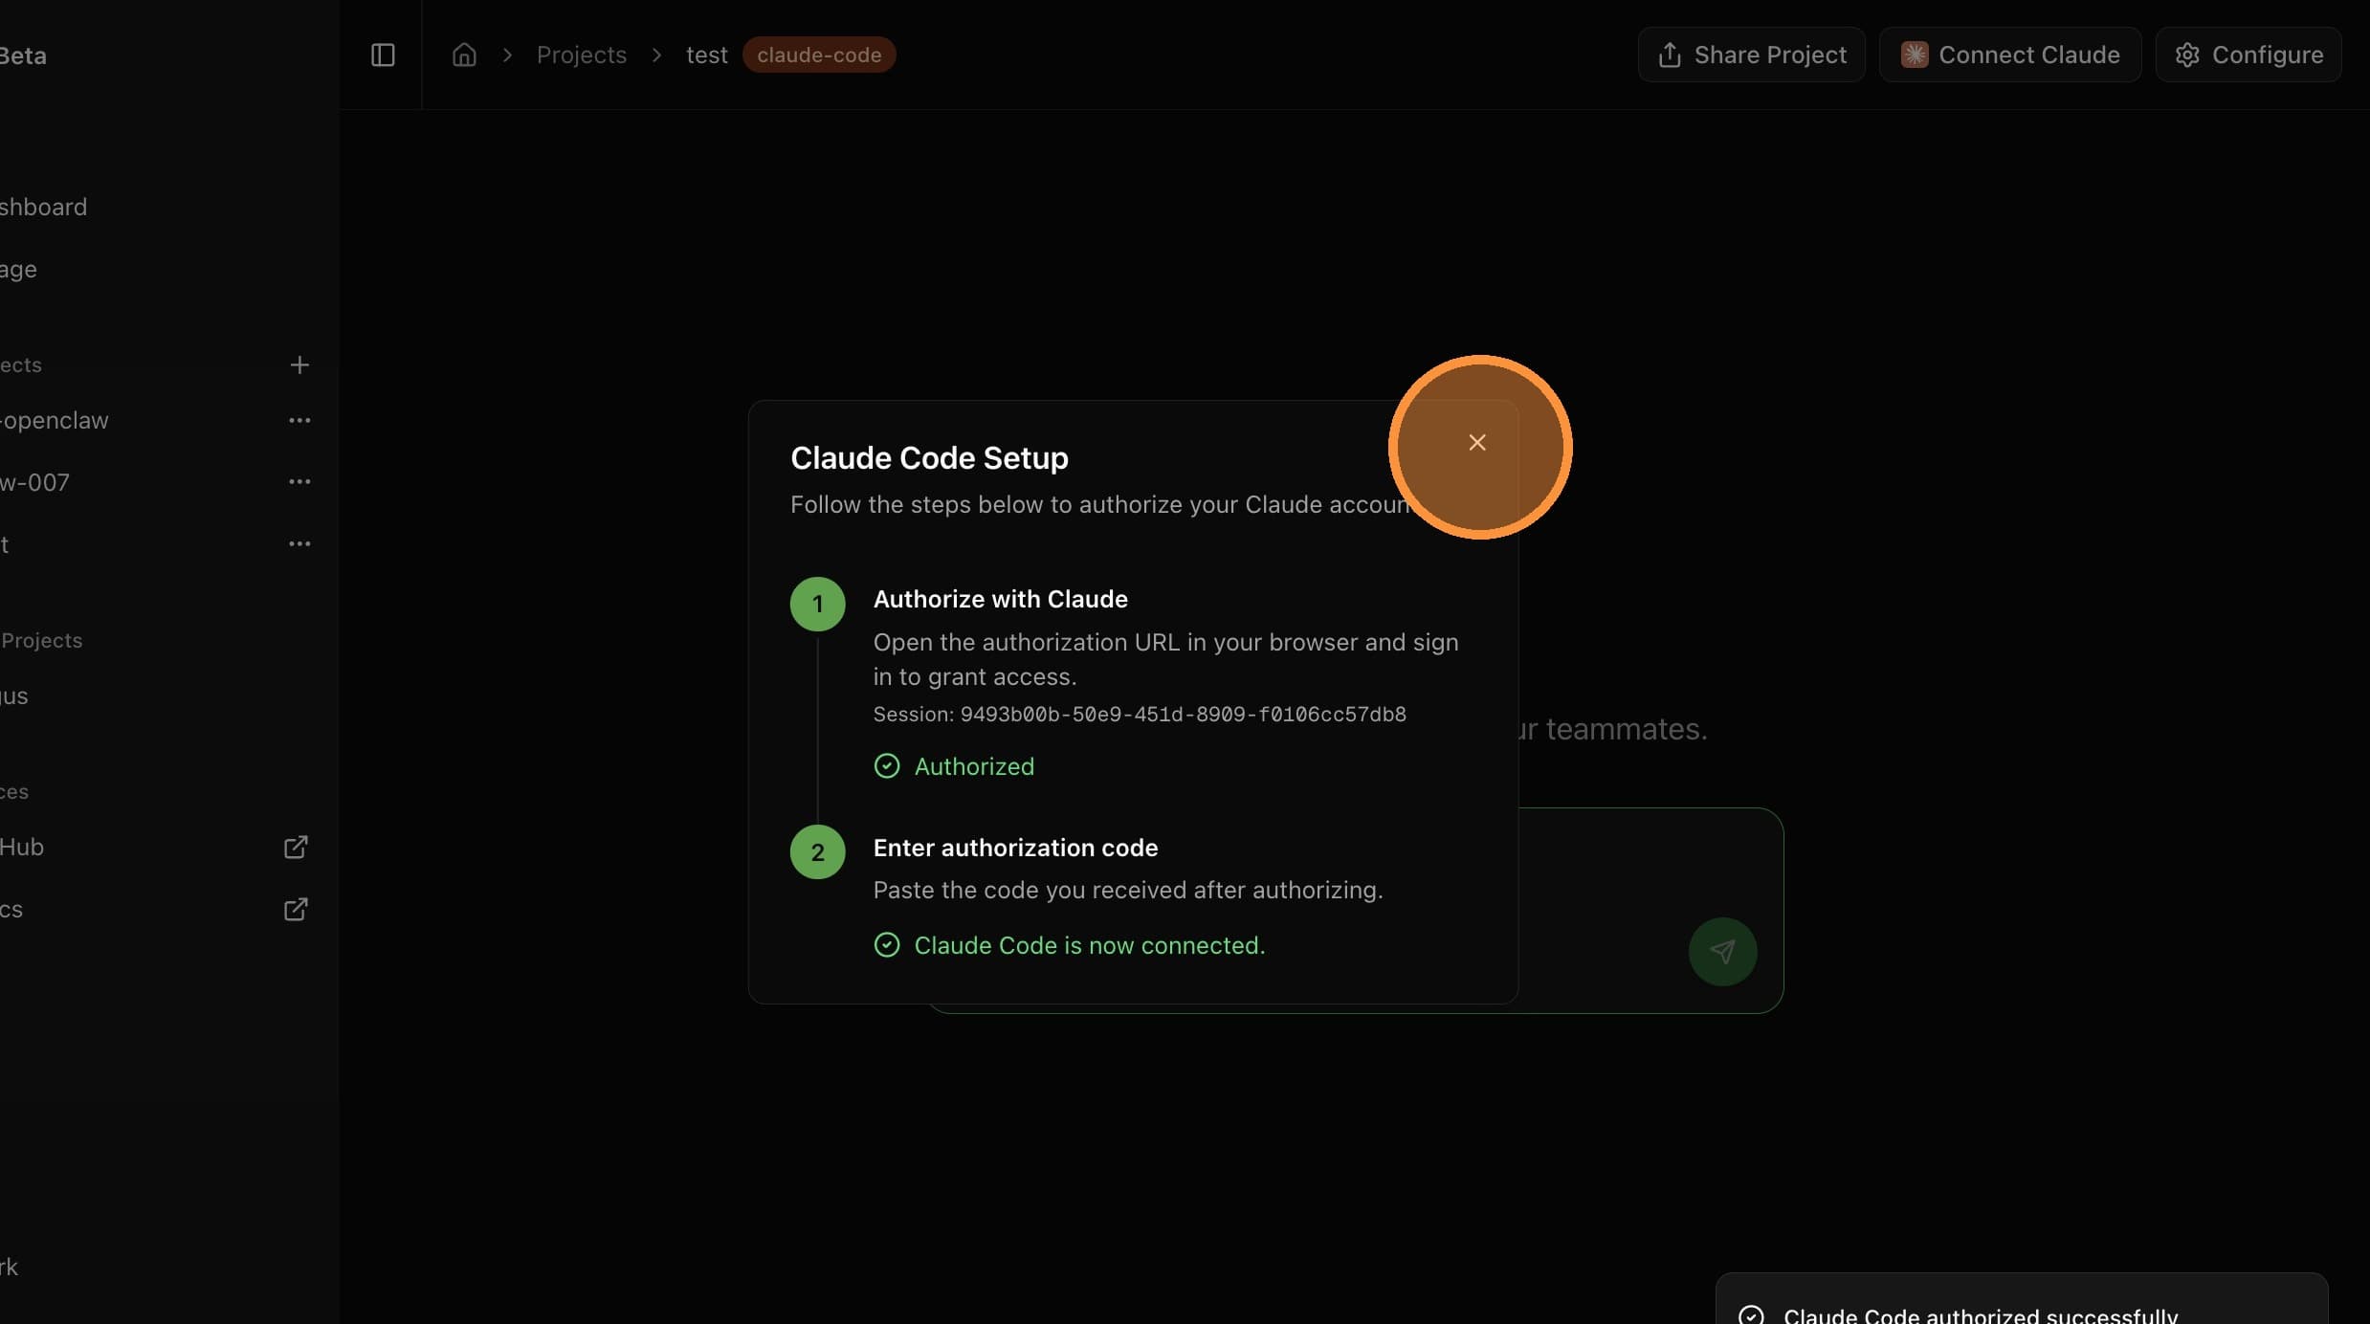Open options menu for the openclaw project
Viewport: 2370px width, 1324px height.
(299, 421)
